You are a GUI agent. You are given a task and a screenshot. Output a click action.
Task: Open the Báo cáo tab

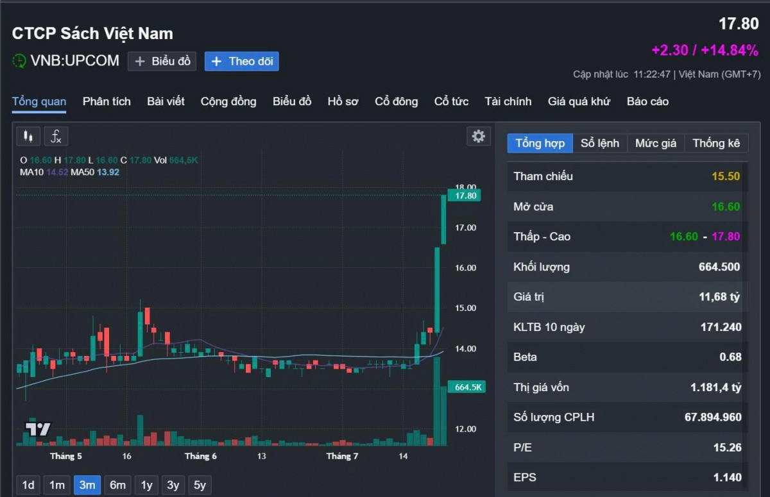(647, 101)
